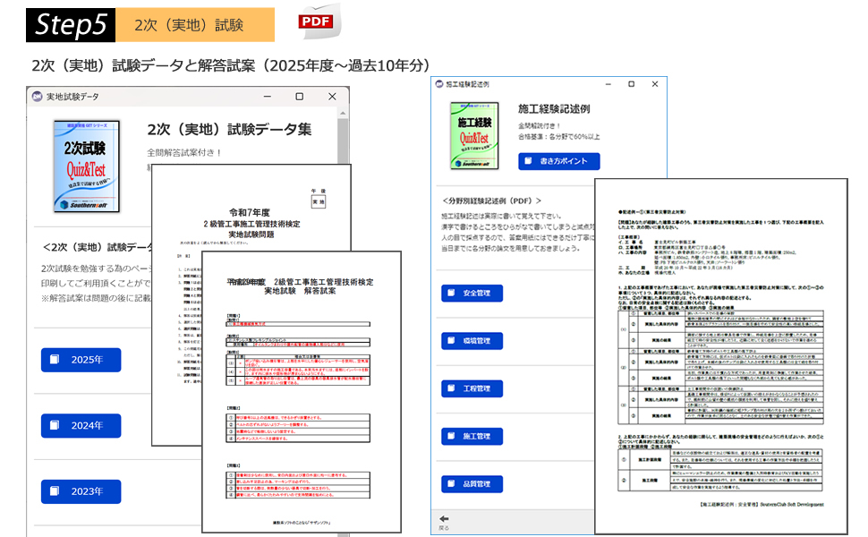Maximize the 実地試験データ window
Screen dimensions: 868x537
pyautogui.click(x=300, y=97)
